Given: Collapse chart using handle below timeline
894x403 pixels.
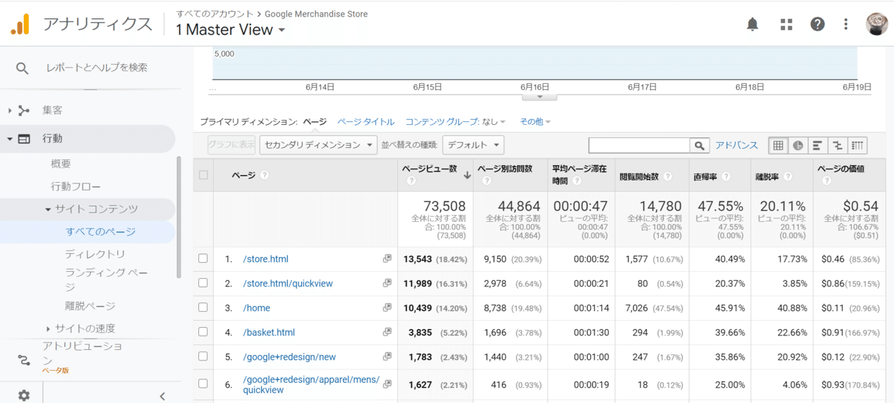Looking at the screenshot, I should coord(539,96).
